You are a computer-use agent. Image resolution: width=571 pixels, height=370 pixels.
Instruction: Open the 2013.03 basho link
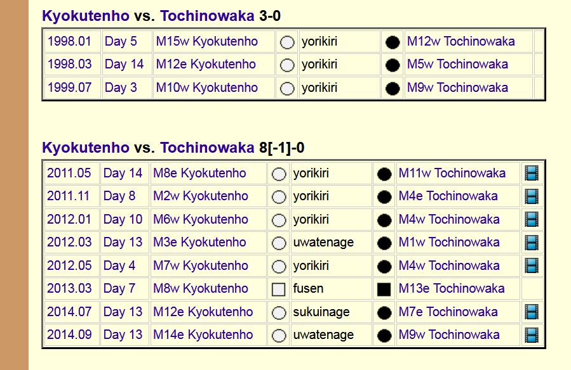(x=69, y=288)
